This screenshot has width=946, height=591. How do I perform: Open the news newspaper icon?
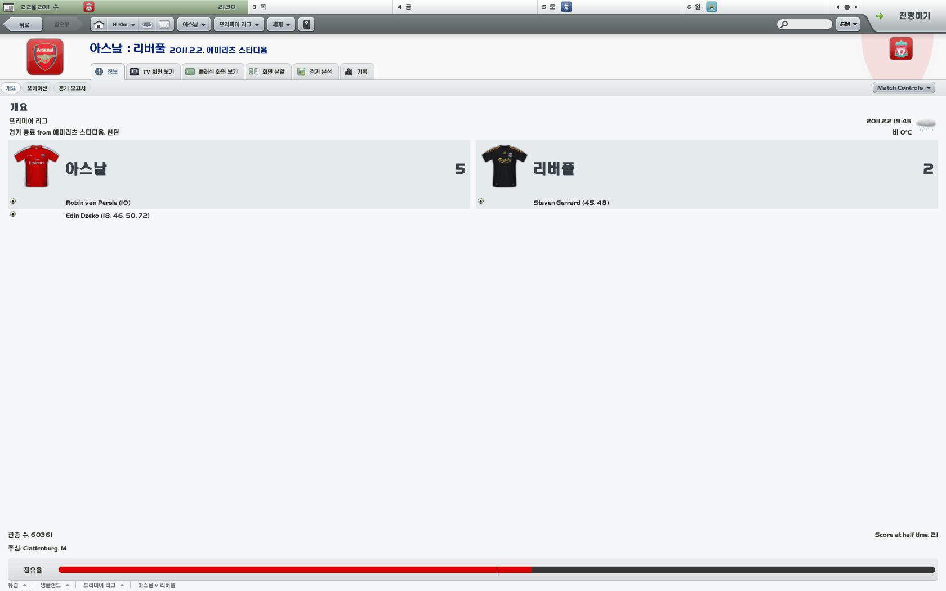[164, 25]
